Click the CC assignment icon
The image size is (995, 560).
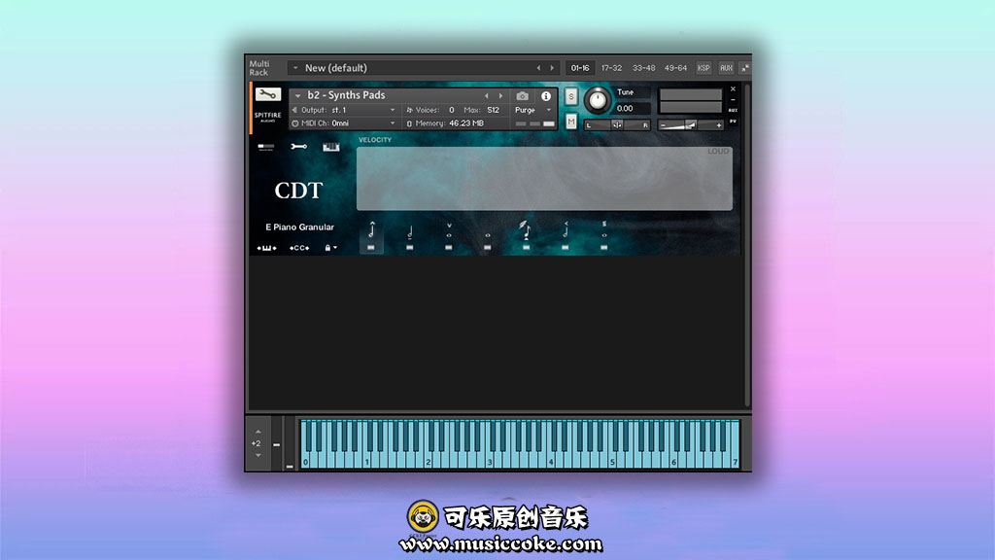[298, 248]
